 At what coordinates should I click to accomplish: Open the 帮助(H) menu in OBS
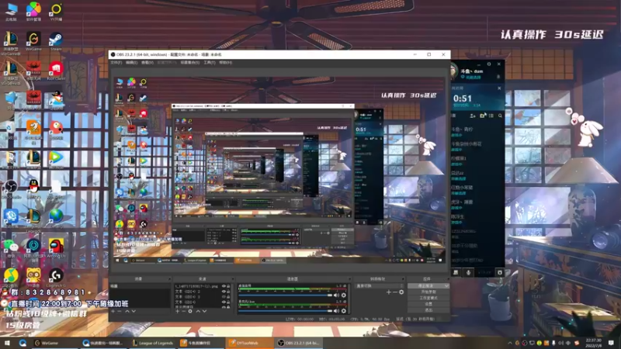point(225,63)
